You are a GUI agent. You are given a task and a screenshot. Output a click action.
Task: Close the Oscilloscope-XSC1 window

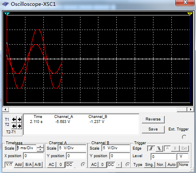185,3
